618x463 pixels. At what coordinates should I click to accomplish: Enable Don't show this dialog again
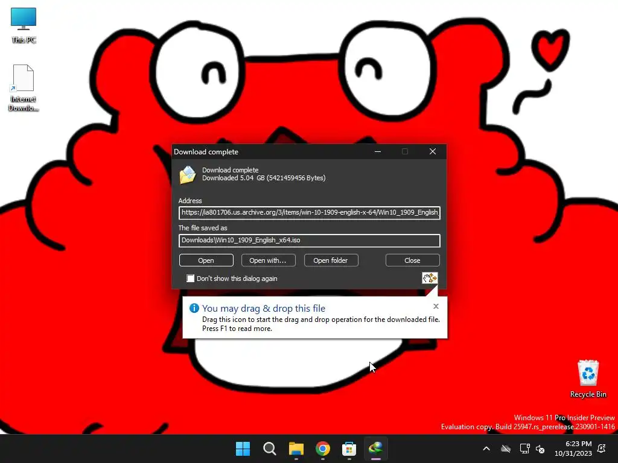point(190,279)
